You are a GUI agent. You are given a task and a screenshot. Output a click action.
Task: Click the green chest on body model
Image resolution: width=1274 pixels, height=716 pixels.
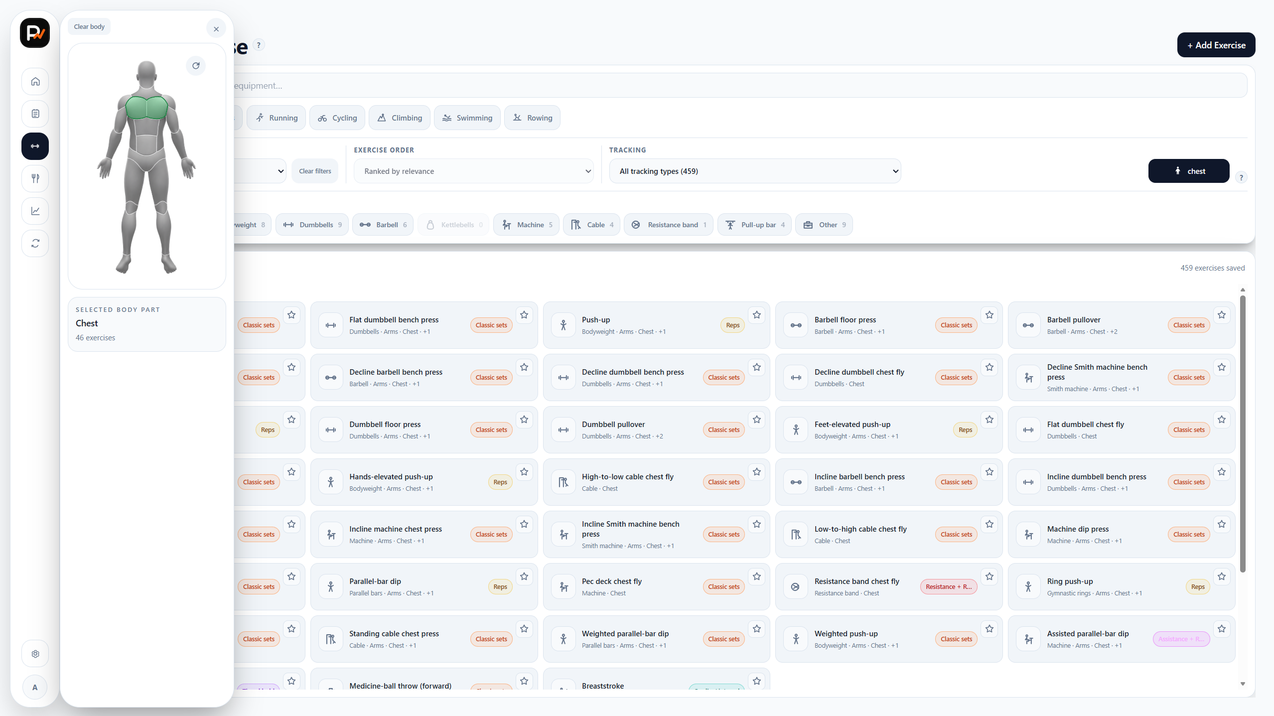[147, 108]
